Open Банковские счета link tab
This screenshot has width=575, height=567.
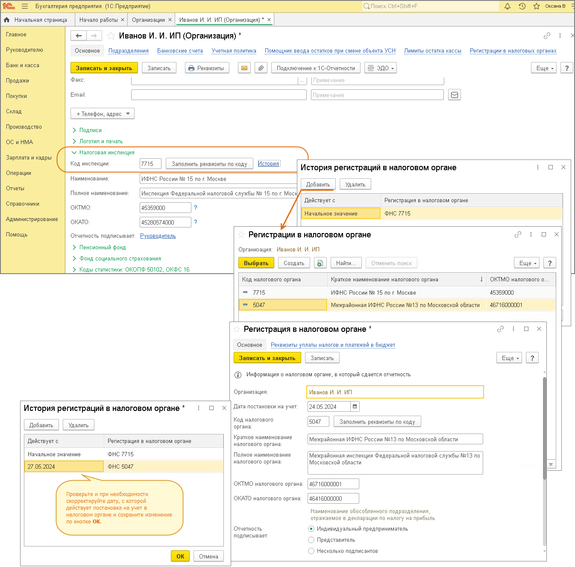click(180, 50)
